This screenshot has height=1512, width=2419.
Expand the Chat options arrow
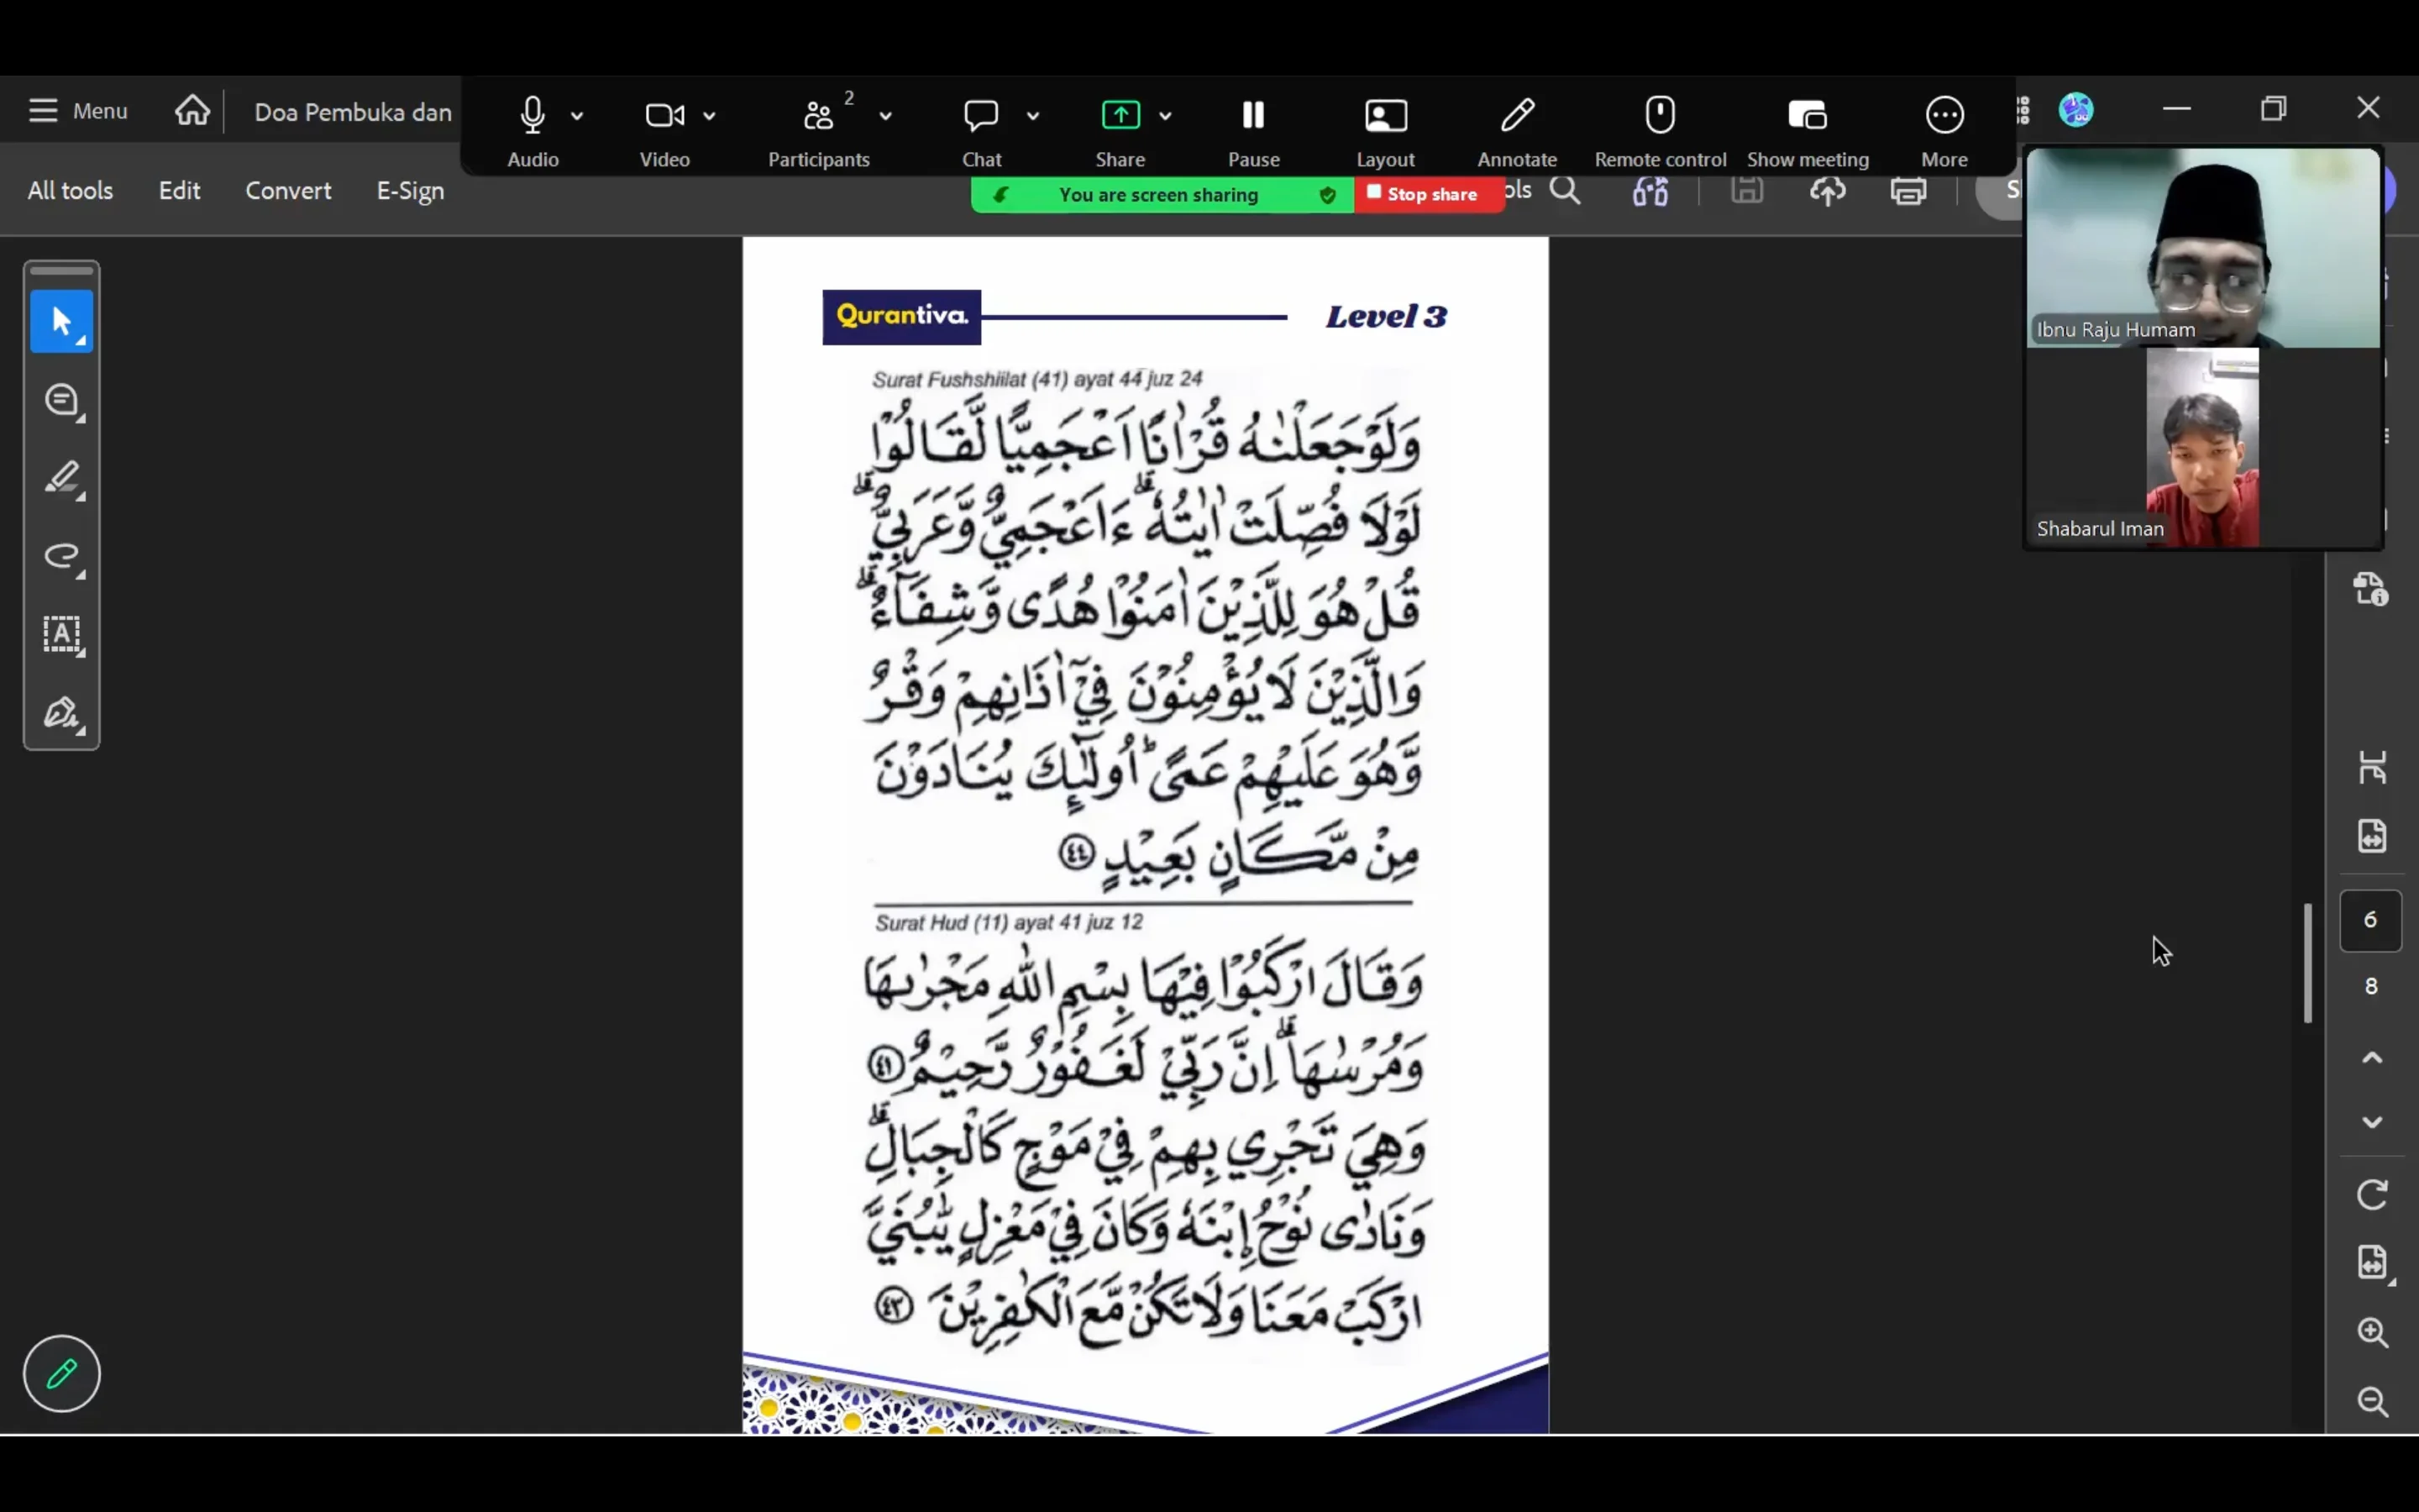1032,116
